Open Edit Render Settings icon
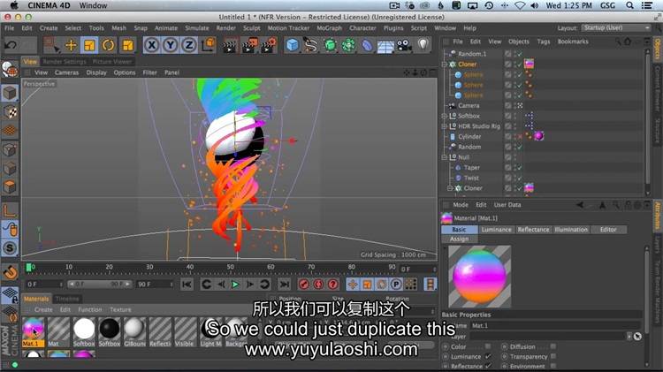 (x=269, y=45)
